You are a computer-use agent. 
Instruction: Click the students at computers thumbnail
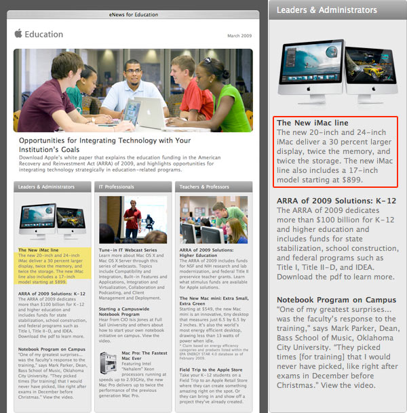tap(213, 220)
